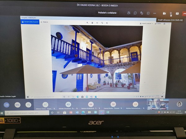Open the Teams participants panel
This screenshot has width=186, height=139.
click(x=129, y=13)
